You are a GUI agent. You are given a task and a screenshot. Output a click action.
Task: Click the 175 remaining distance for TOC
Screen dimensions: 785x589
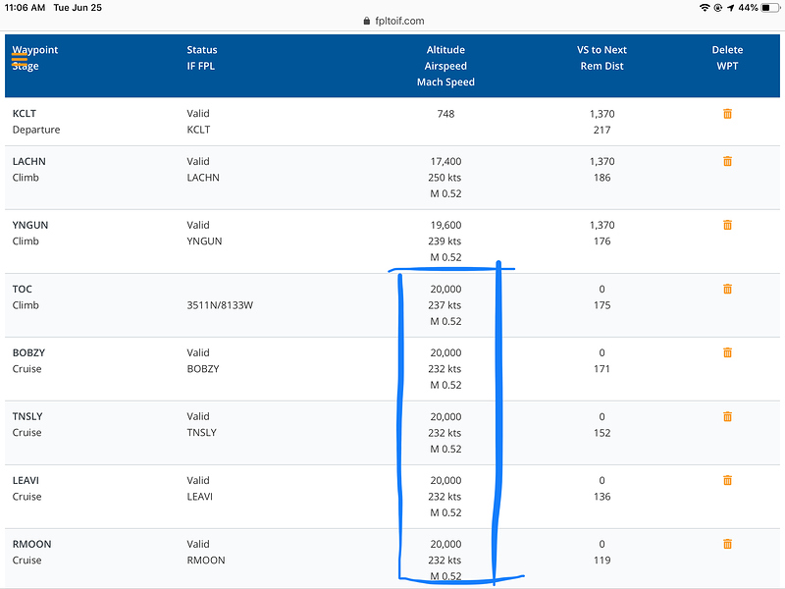602,305
